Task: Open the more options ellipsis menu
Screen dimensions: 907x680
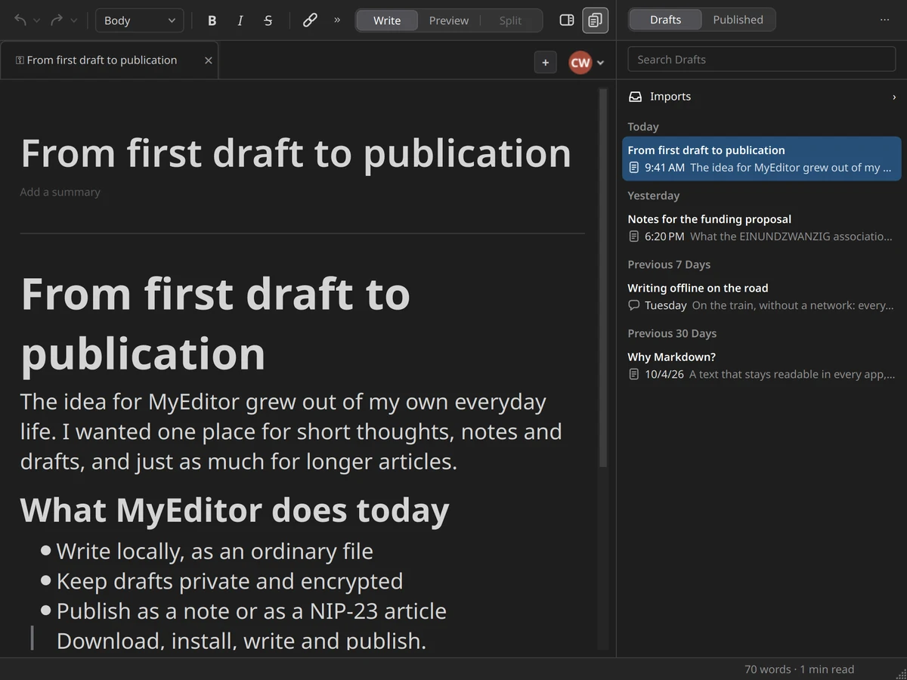Action: [x=885, y=20]
